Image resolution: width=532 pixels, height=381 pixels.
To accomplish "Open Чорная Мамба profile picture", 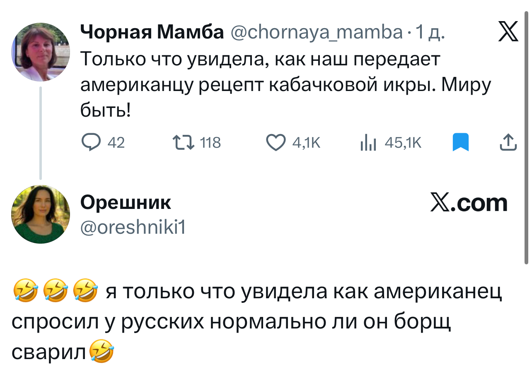I will point(40,52).
